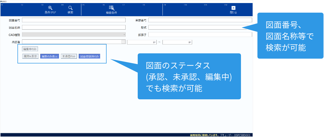Toggle the 最新のみ表示 filter button

coord(50,56)
